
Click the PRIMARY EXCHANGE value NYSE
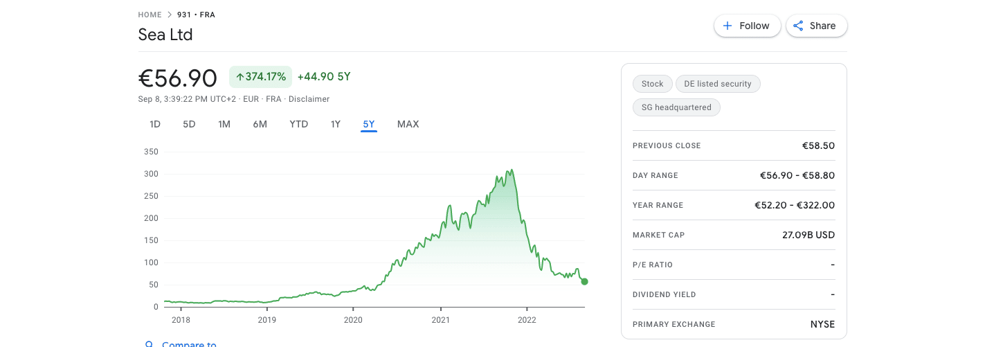tap(823, 324)
